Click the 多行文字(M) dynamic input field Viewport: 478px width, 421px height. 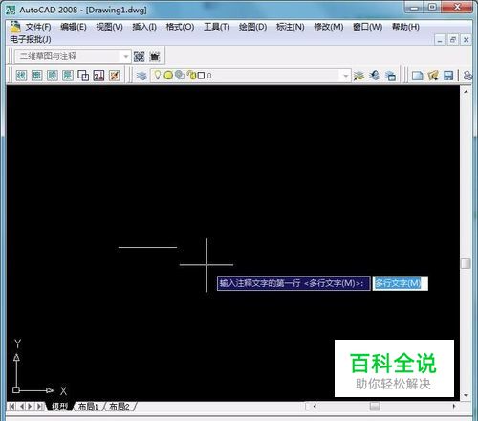401,283
